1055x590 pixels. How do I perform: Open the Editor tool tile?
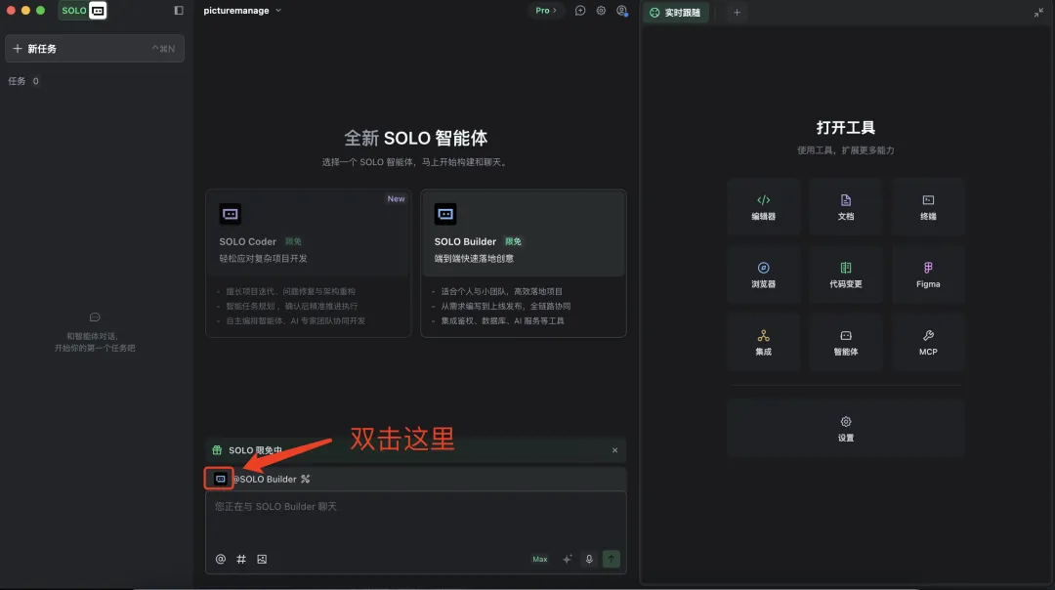[763, 207]
